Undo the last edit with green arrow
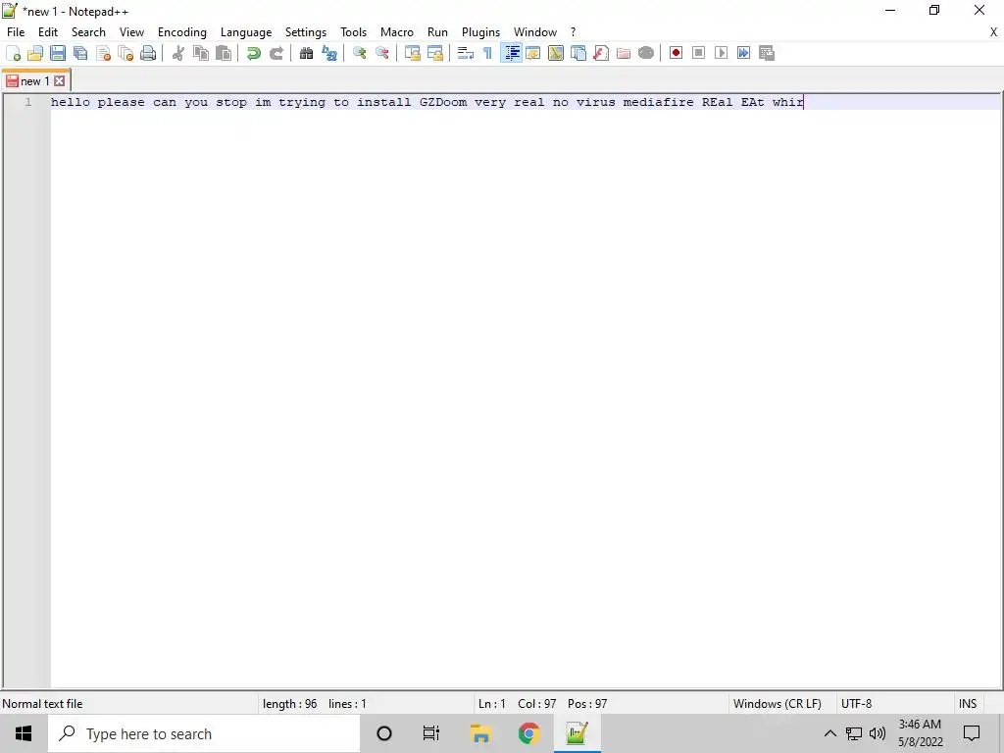 (254, 53)
